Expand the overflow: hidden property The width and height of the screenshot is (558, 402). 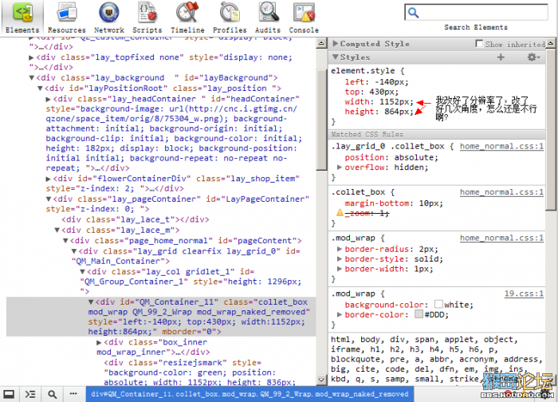[x=339, y=167]
